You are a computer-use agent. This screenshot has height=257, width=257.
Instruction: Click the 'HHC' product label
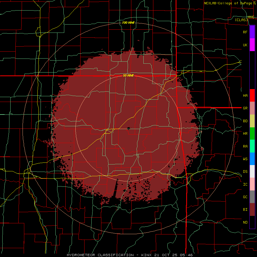click(251, 17)
